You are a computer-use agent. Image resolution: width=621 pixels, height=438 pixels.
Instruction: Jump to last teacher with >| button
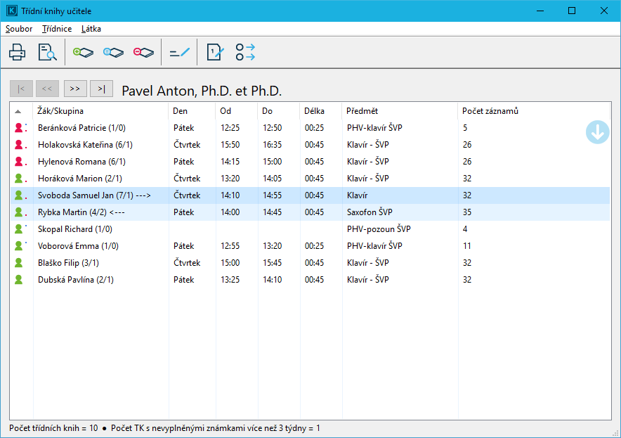click(102, 89)
